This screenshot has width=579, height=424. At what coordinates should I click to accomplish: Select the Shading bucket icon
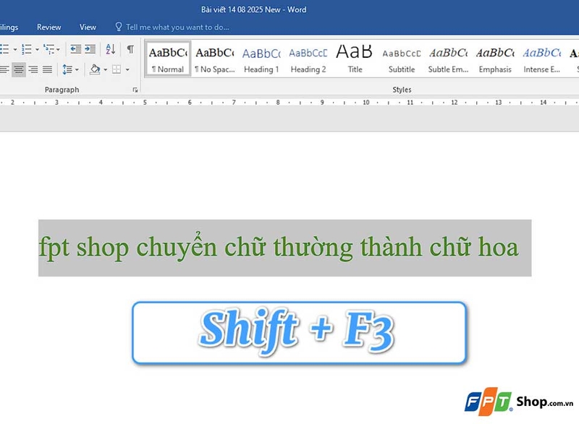tap(95, 69)
